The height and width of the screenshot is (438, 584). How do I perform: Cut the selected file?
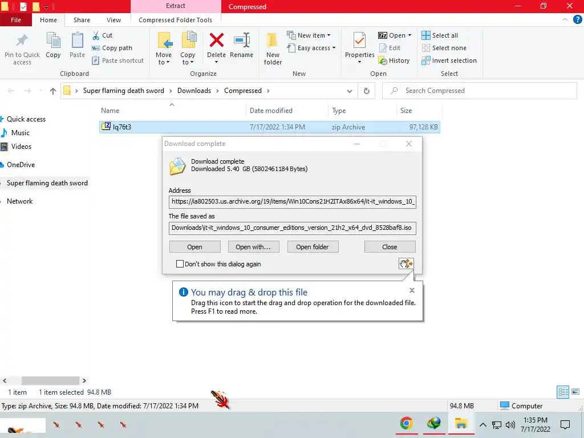(x=103, y=35)
